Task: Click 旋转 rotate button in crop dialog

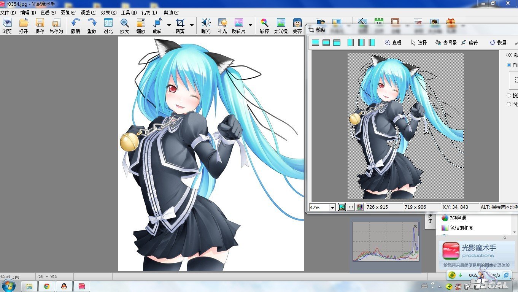Action: (469, 43)
